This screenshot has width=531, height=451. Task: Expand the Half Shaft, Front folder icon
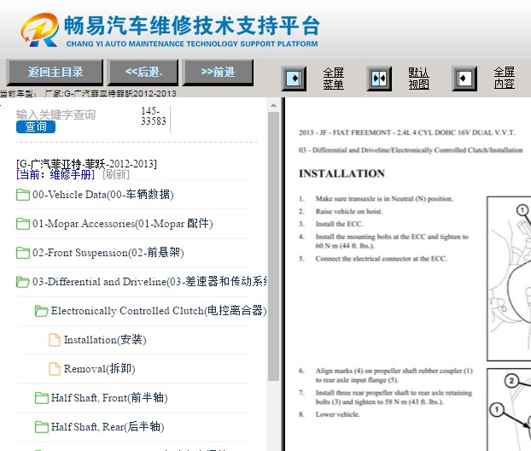(41, 398)
